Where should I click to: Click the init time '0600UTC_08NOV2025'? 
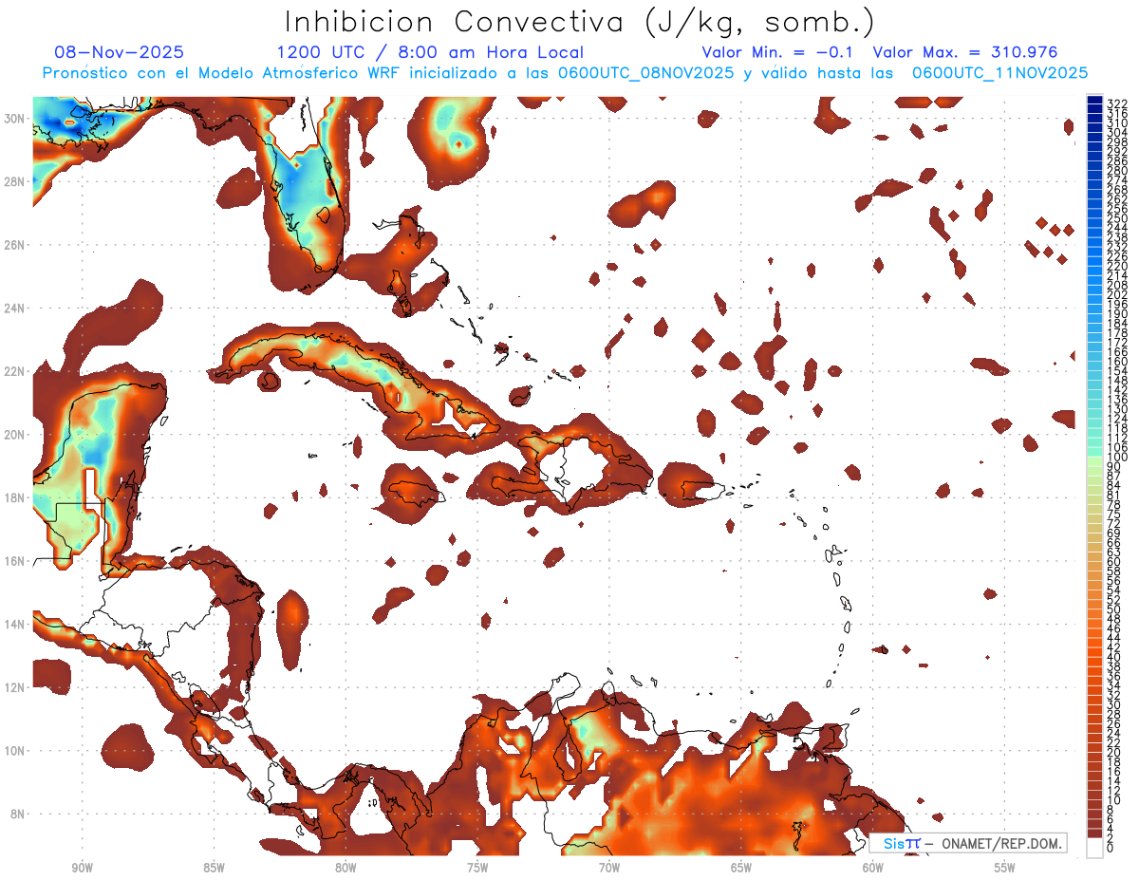point(645,73)
